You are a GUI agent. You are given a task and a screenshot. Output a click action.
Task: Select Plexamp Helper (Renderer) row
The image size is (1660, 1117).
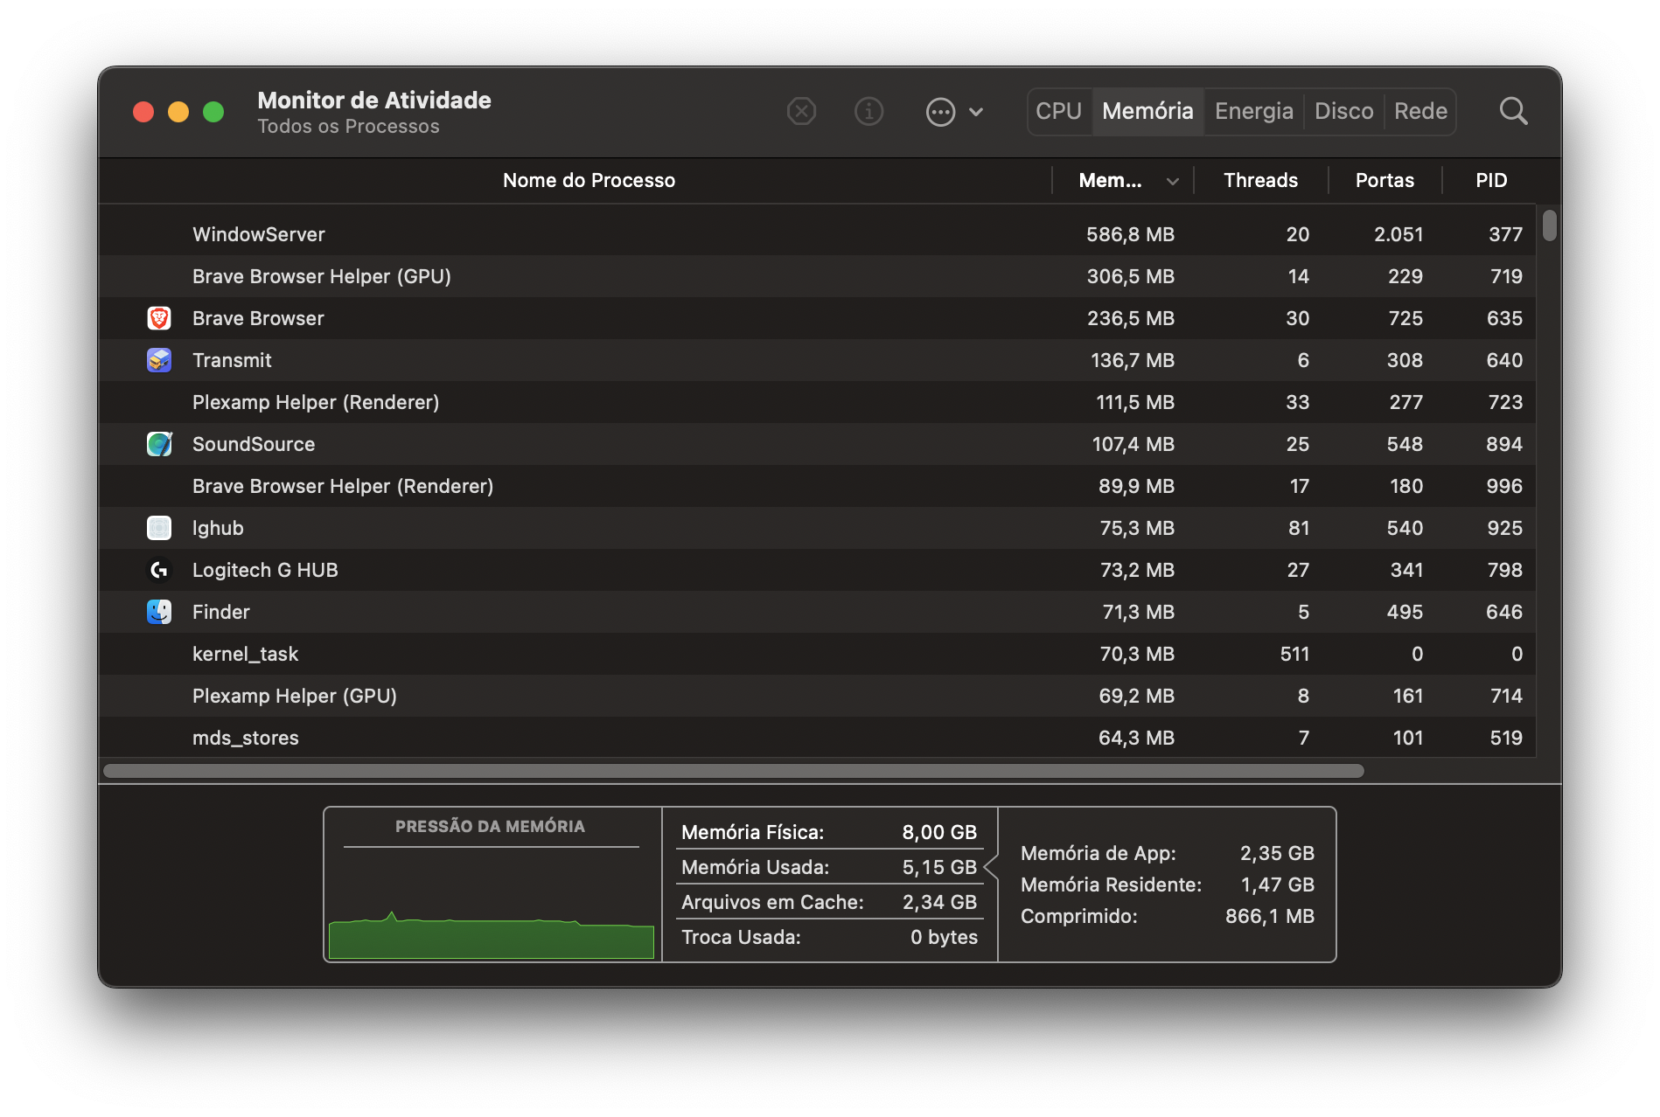(x=818, y=402)
